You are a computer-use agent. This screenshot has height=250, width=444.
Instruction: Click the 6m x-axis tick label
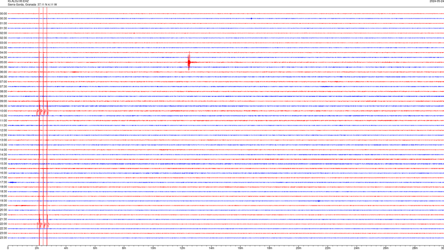[95, 248]
